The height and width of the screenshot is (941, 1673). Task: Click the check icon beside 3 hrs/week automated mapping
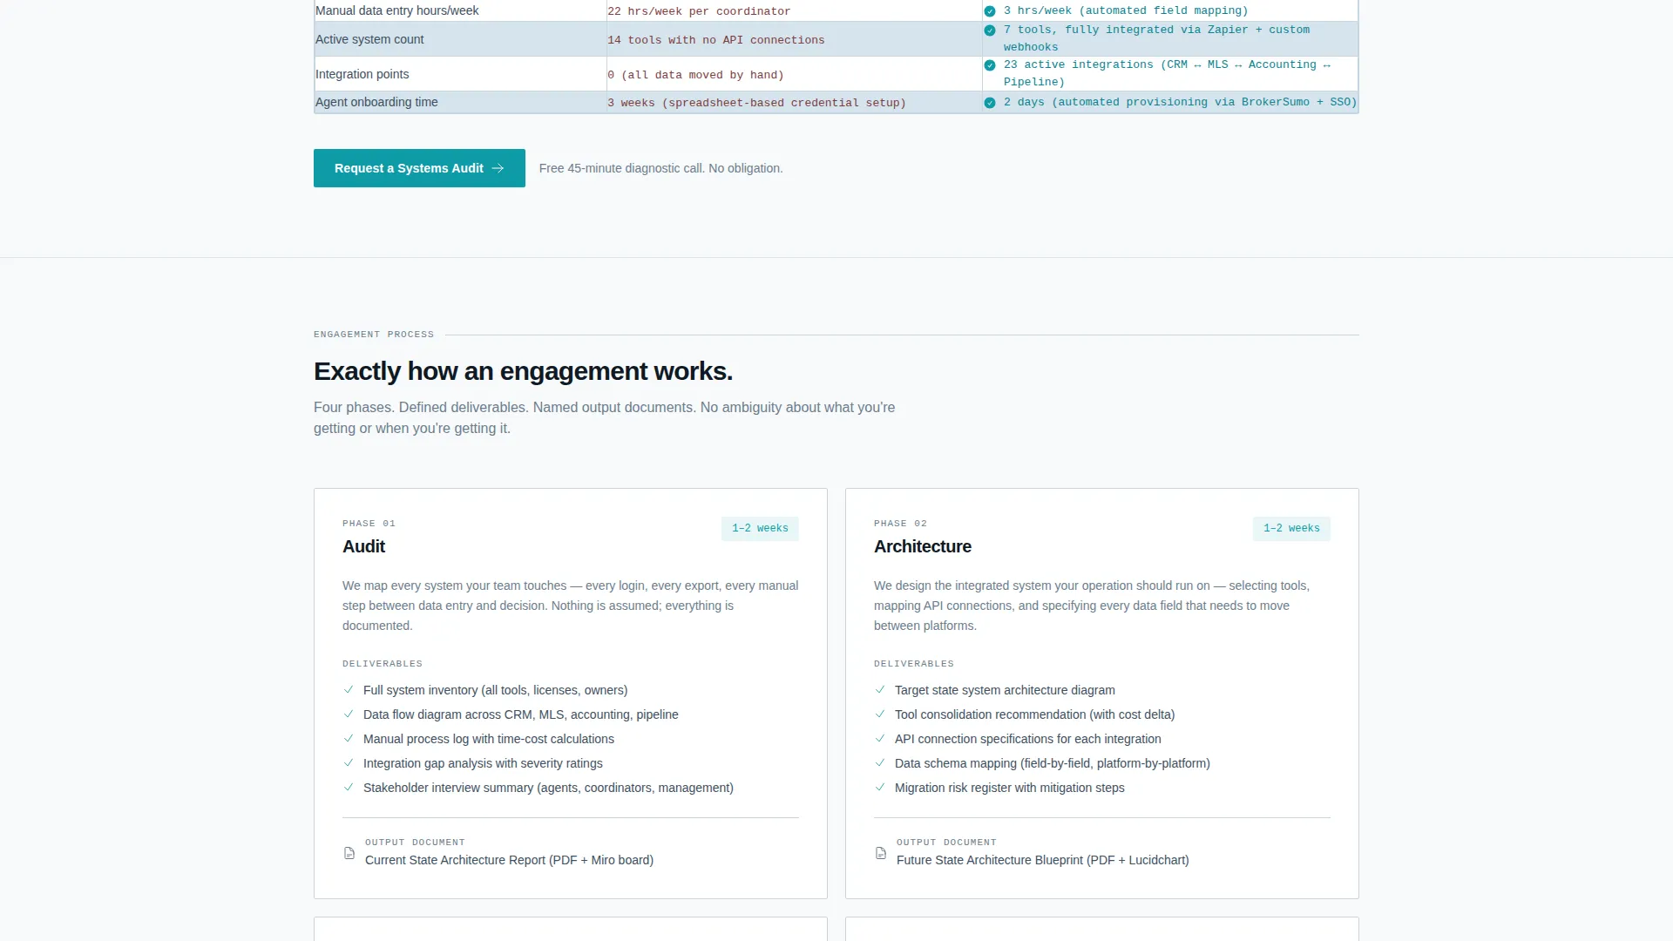[990, 11]
